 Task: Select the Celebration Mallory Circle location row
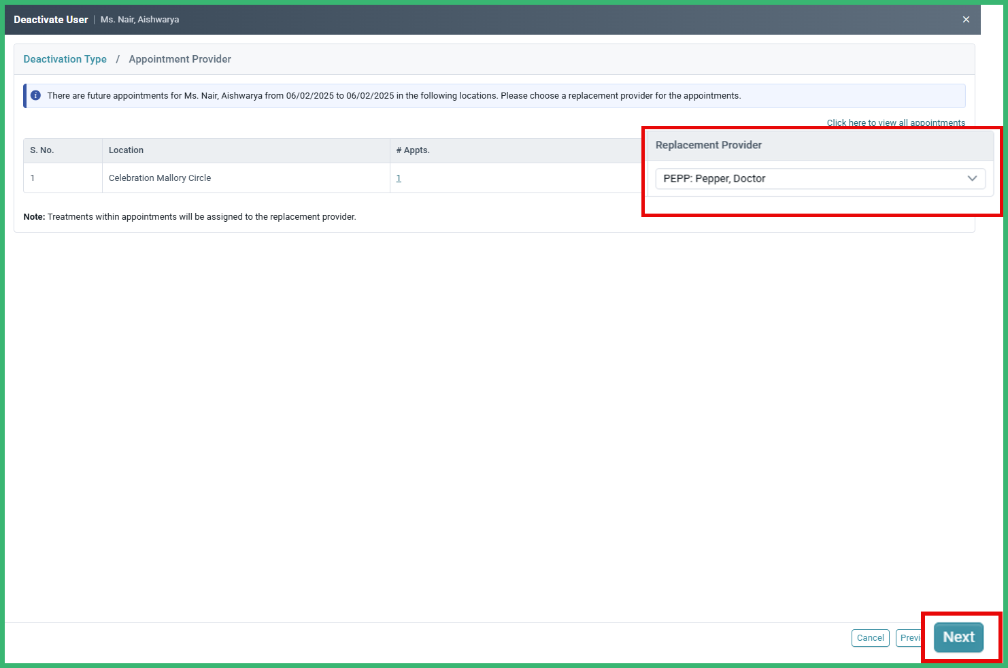[x=160, y=178]
